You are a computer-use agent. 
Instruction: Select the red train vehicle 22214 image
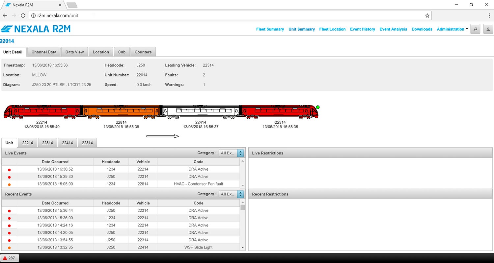pyautogui.click(x=42, y=112)
